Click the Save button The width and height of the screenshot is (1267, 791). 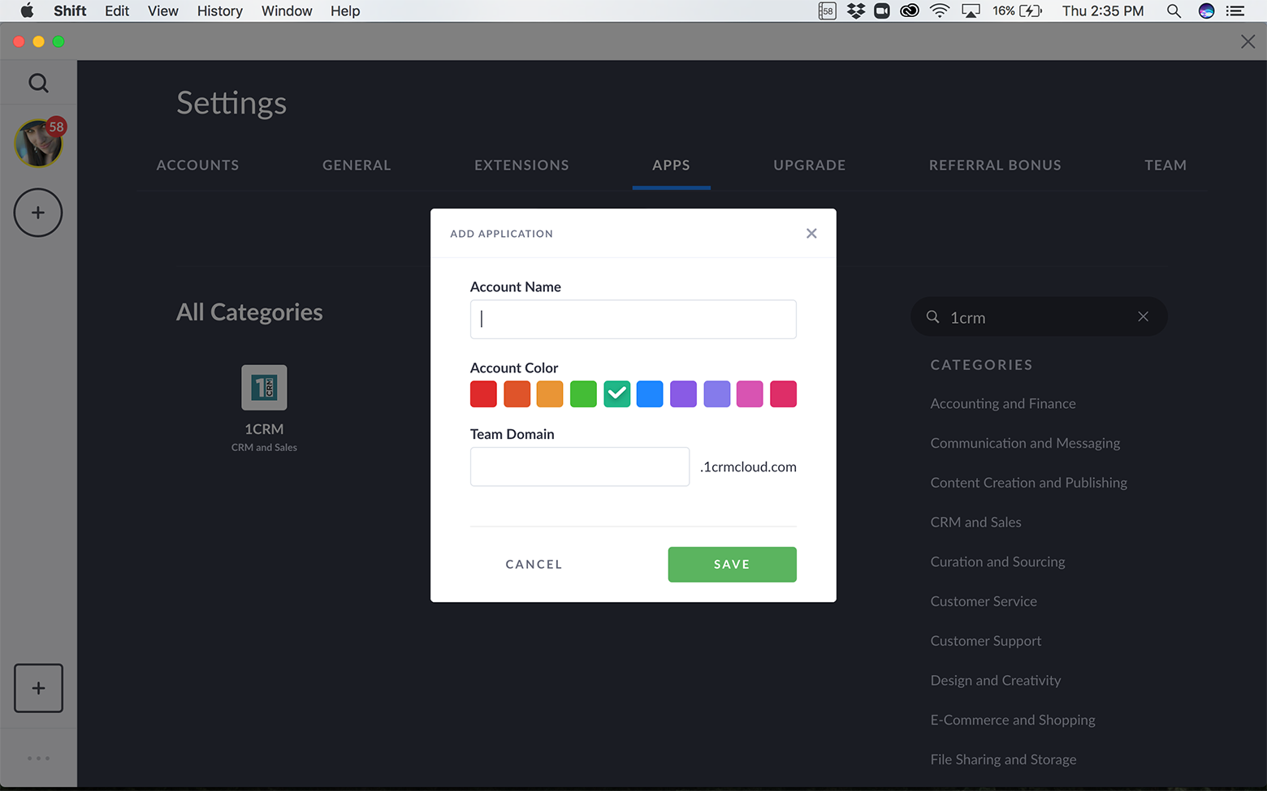[x=732, y=564]
